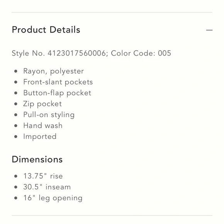Click the Dimensions subheading
The height and width of the screenshot is (224, 224).
click(37, 159)
